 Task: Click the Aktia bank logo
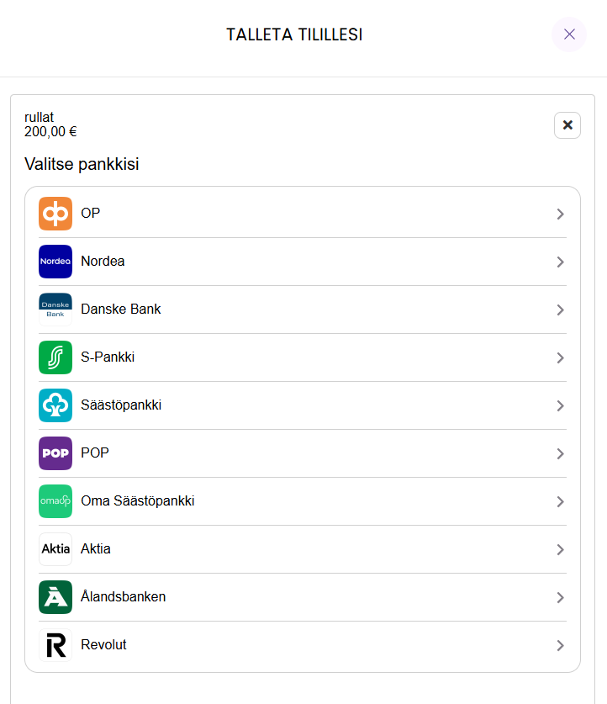(x=55, y=549)
